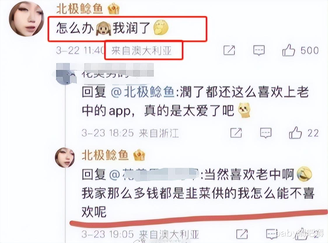Screen dimensions: 328x243
Task: Tap the 来自浙江 location label
Action: (159, 133)
